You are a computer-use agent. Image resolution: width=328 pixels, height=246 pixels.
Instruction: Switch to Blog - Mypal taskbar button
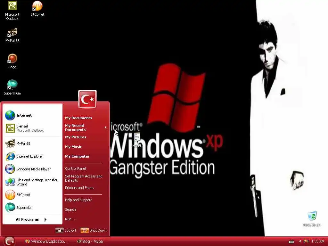90,242
